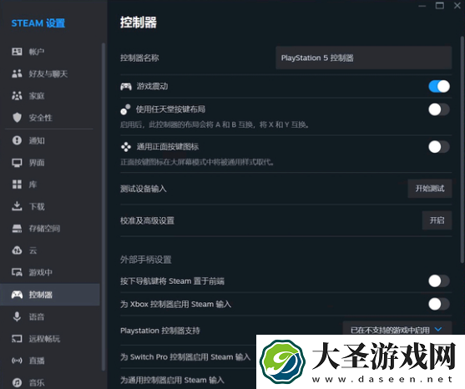Go to 直播 settings
The image size is (465, 389).
pos(50,361)
